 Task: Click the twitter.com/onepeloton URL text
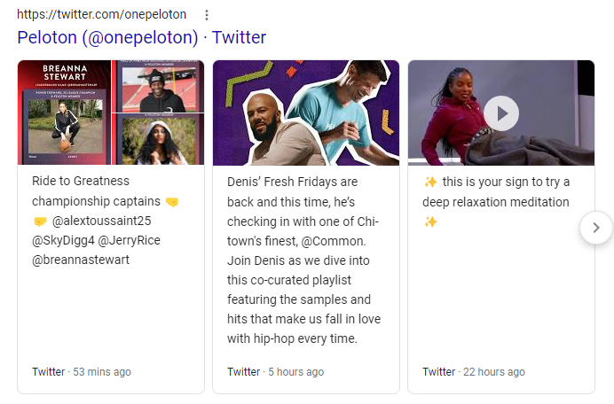(x=101, y=14)
